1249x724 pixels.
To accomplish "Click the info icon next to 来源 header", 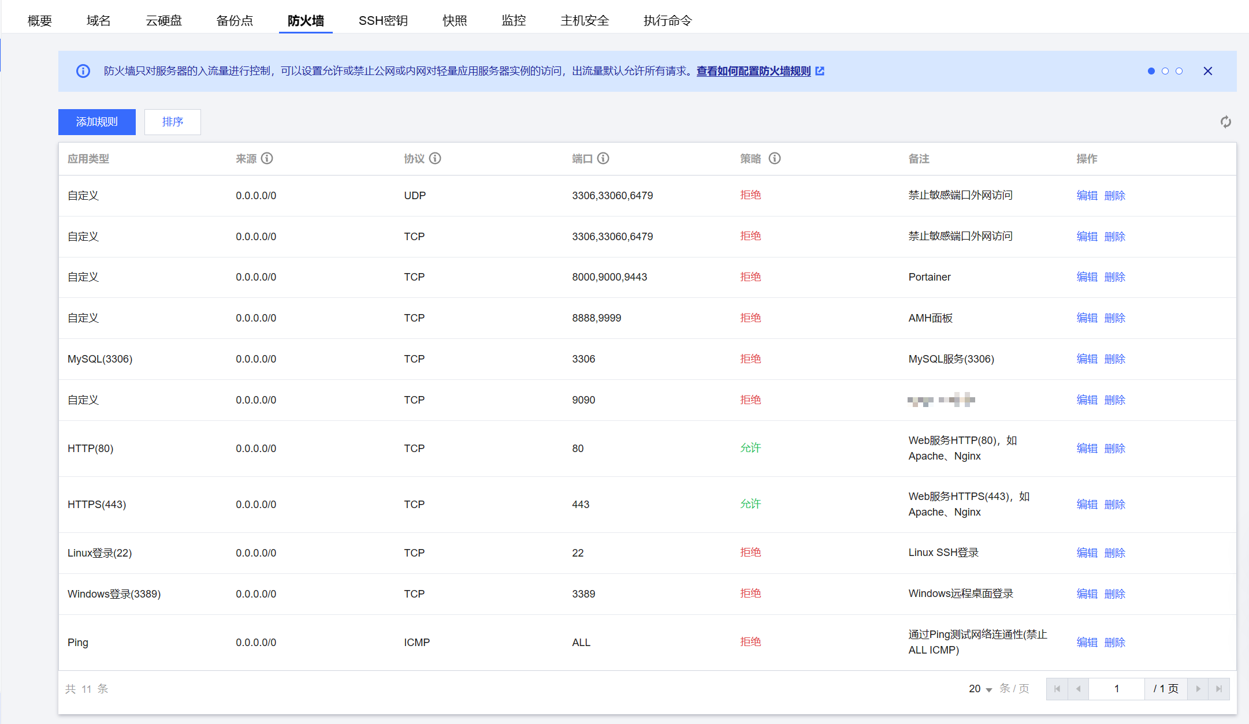I will (x=267, y=158).
